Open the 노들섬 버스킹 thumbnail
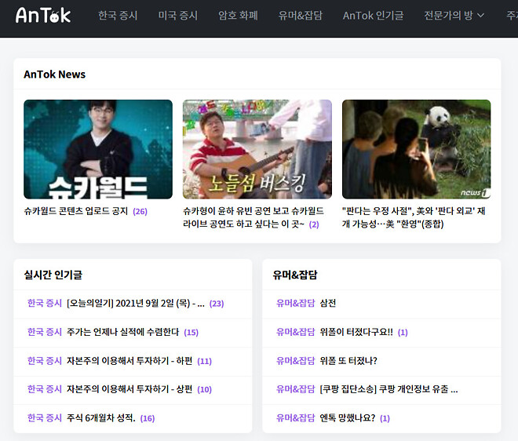 coord(257,149)
